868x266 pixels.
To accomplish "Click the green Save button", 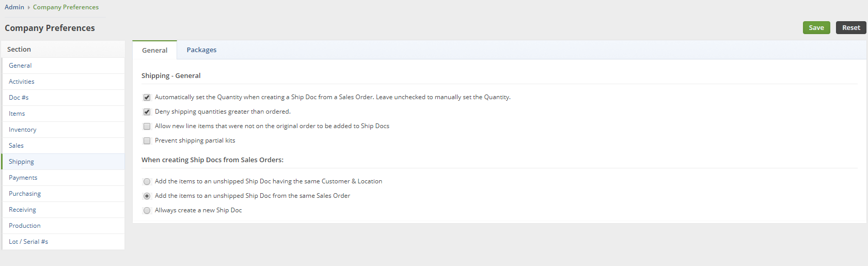I will (x=816, y=28).
